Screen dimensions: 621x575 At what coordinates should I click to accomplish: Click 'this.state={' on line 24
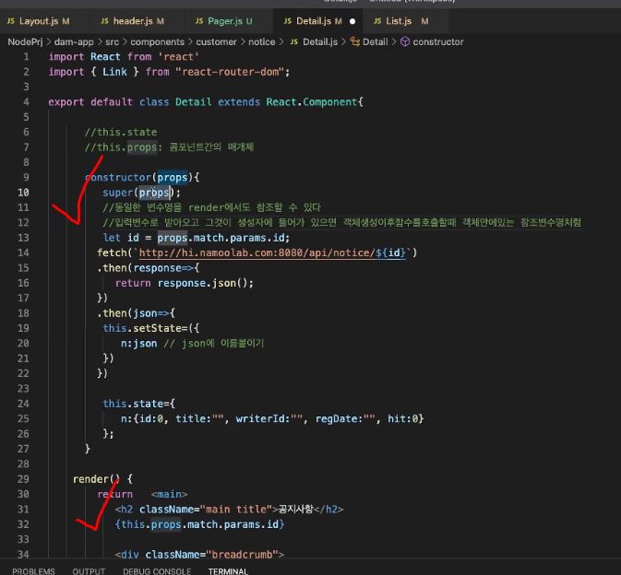(x=138, y=404)
